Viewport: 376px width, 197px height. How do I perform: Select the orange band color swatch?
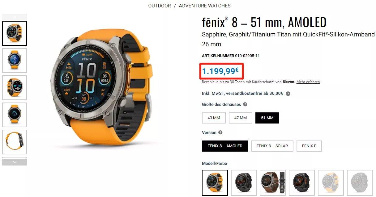(215, 182)
